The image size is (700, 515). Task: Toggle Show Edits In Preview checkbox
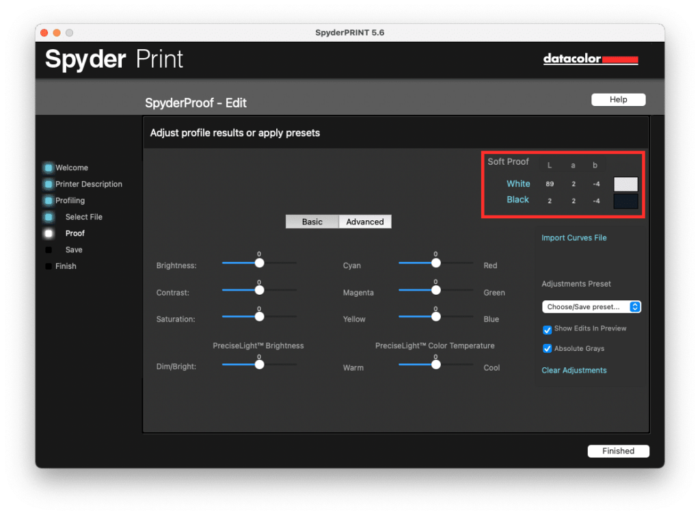[x=547, y=330]
